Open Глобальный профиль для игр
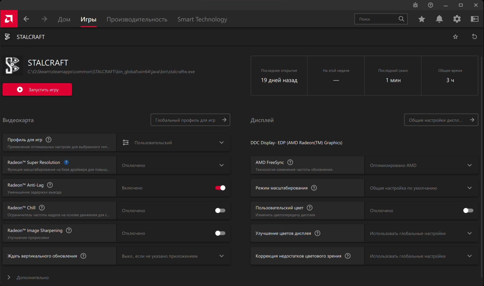The height and width of the screenshot is (286, 484). click(x=190, y=120)
